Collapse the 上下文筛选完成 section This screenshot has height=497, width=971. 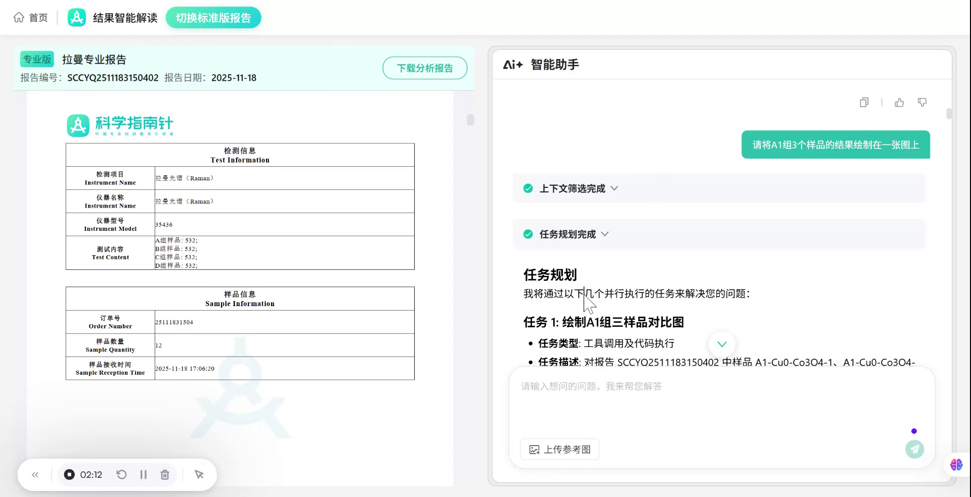tap(615, 188)
